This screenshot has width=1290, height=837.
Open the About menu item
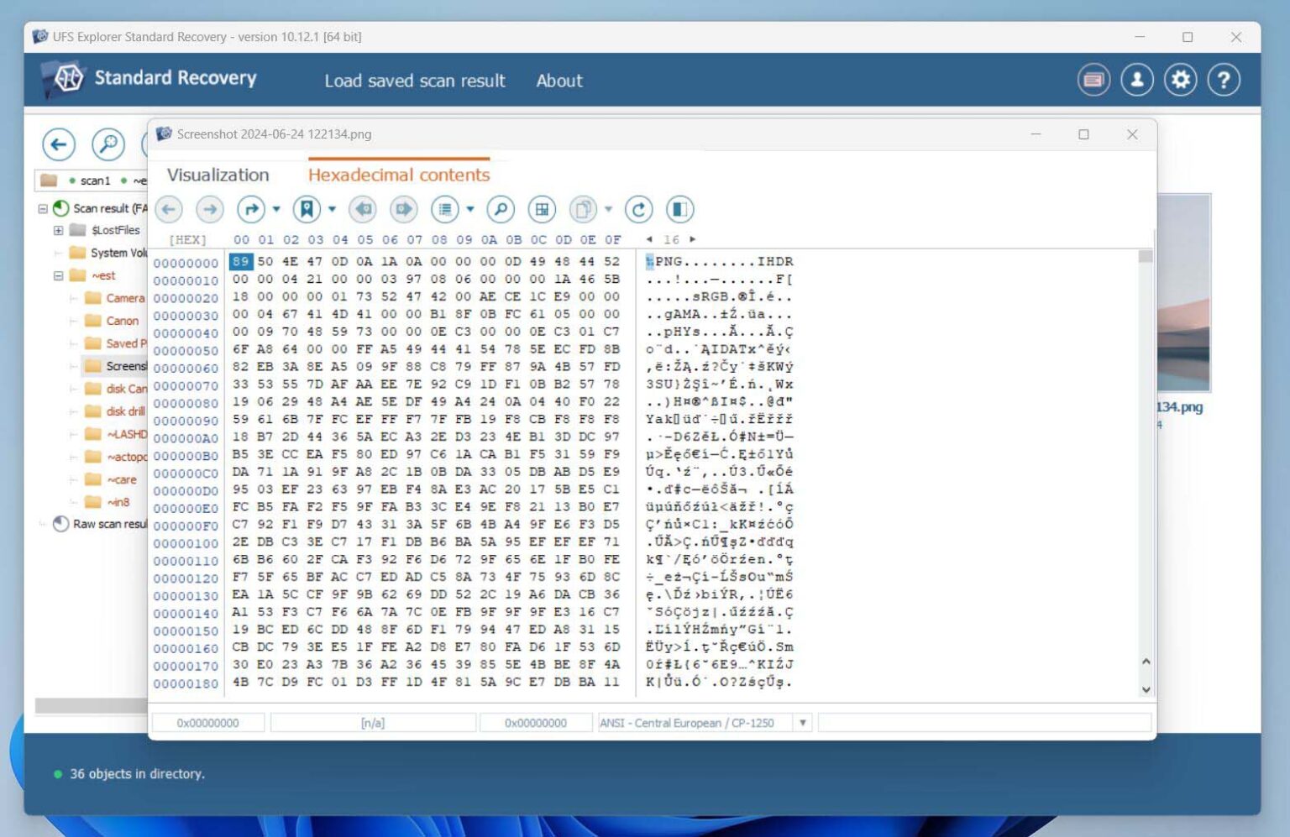(559, 81)
